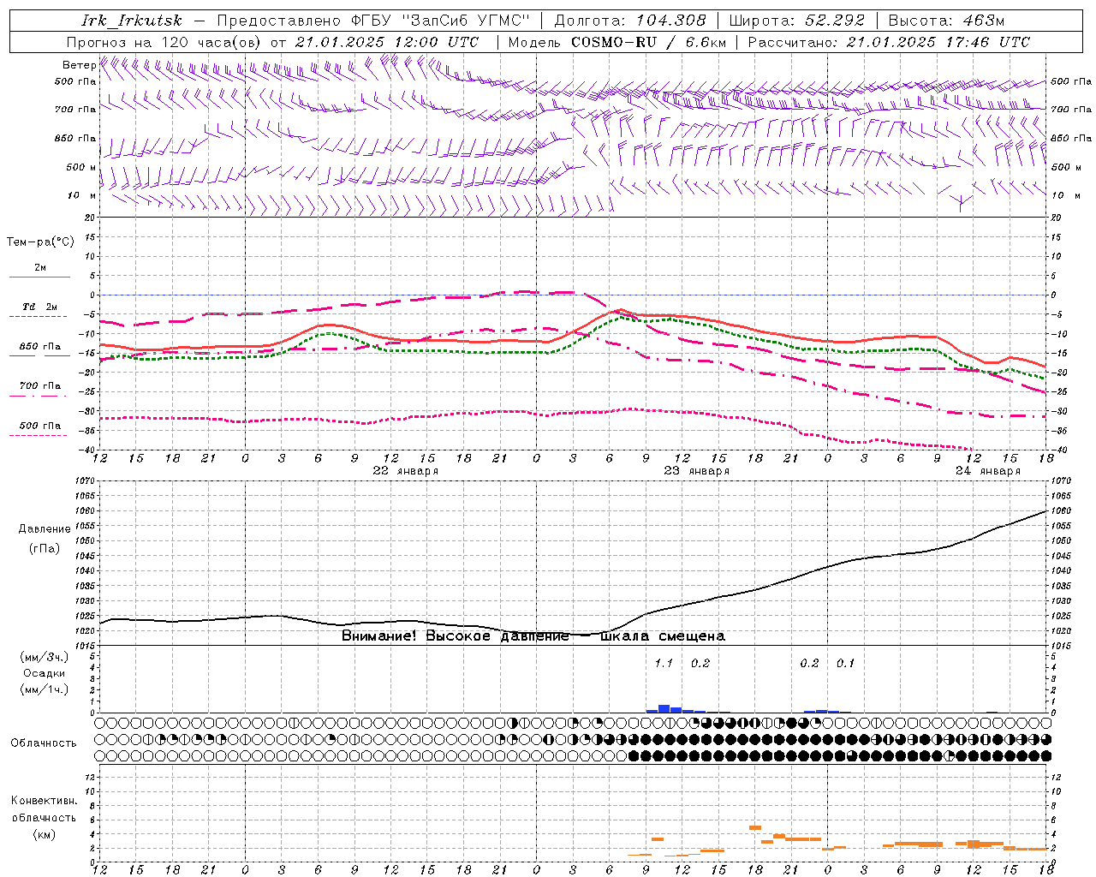This screenshot has height=877, width=1096.
Task: Click the Осадки panel label
Action: point(45,673)
